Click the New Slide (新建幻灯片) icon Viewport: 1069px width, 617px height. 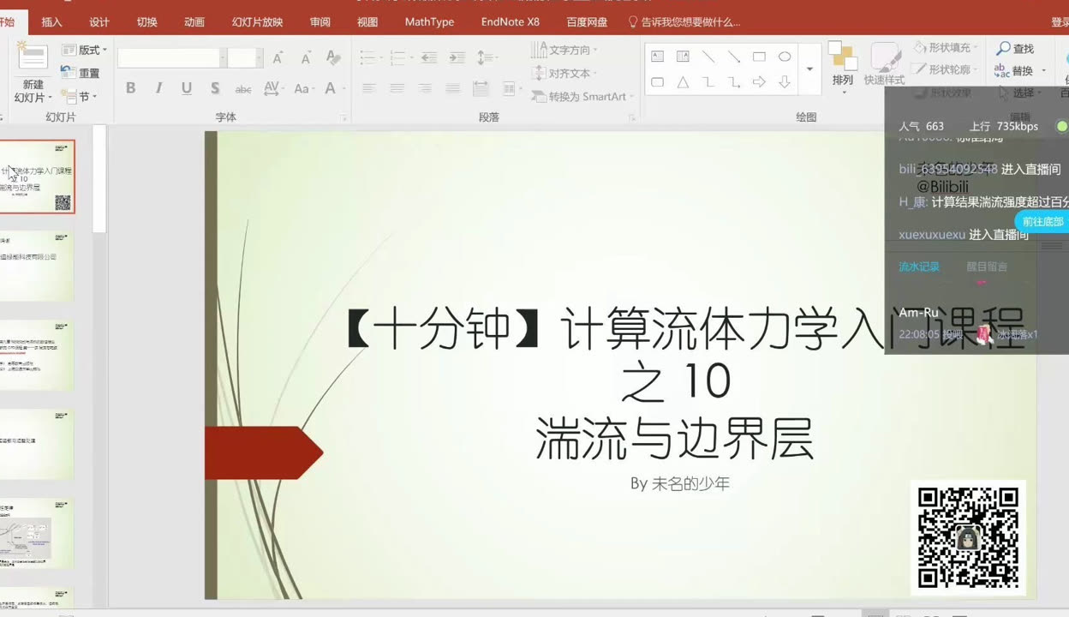tap(33, 57)
